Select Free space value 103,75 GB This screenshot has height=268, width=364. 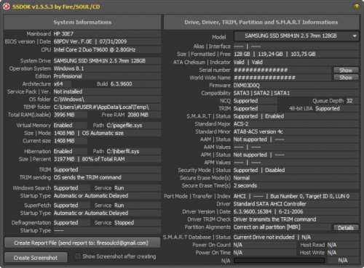303,54
